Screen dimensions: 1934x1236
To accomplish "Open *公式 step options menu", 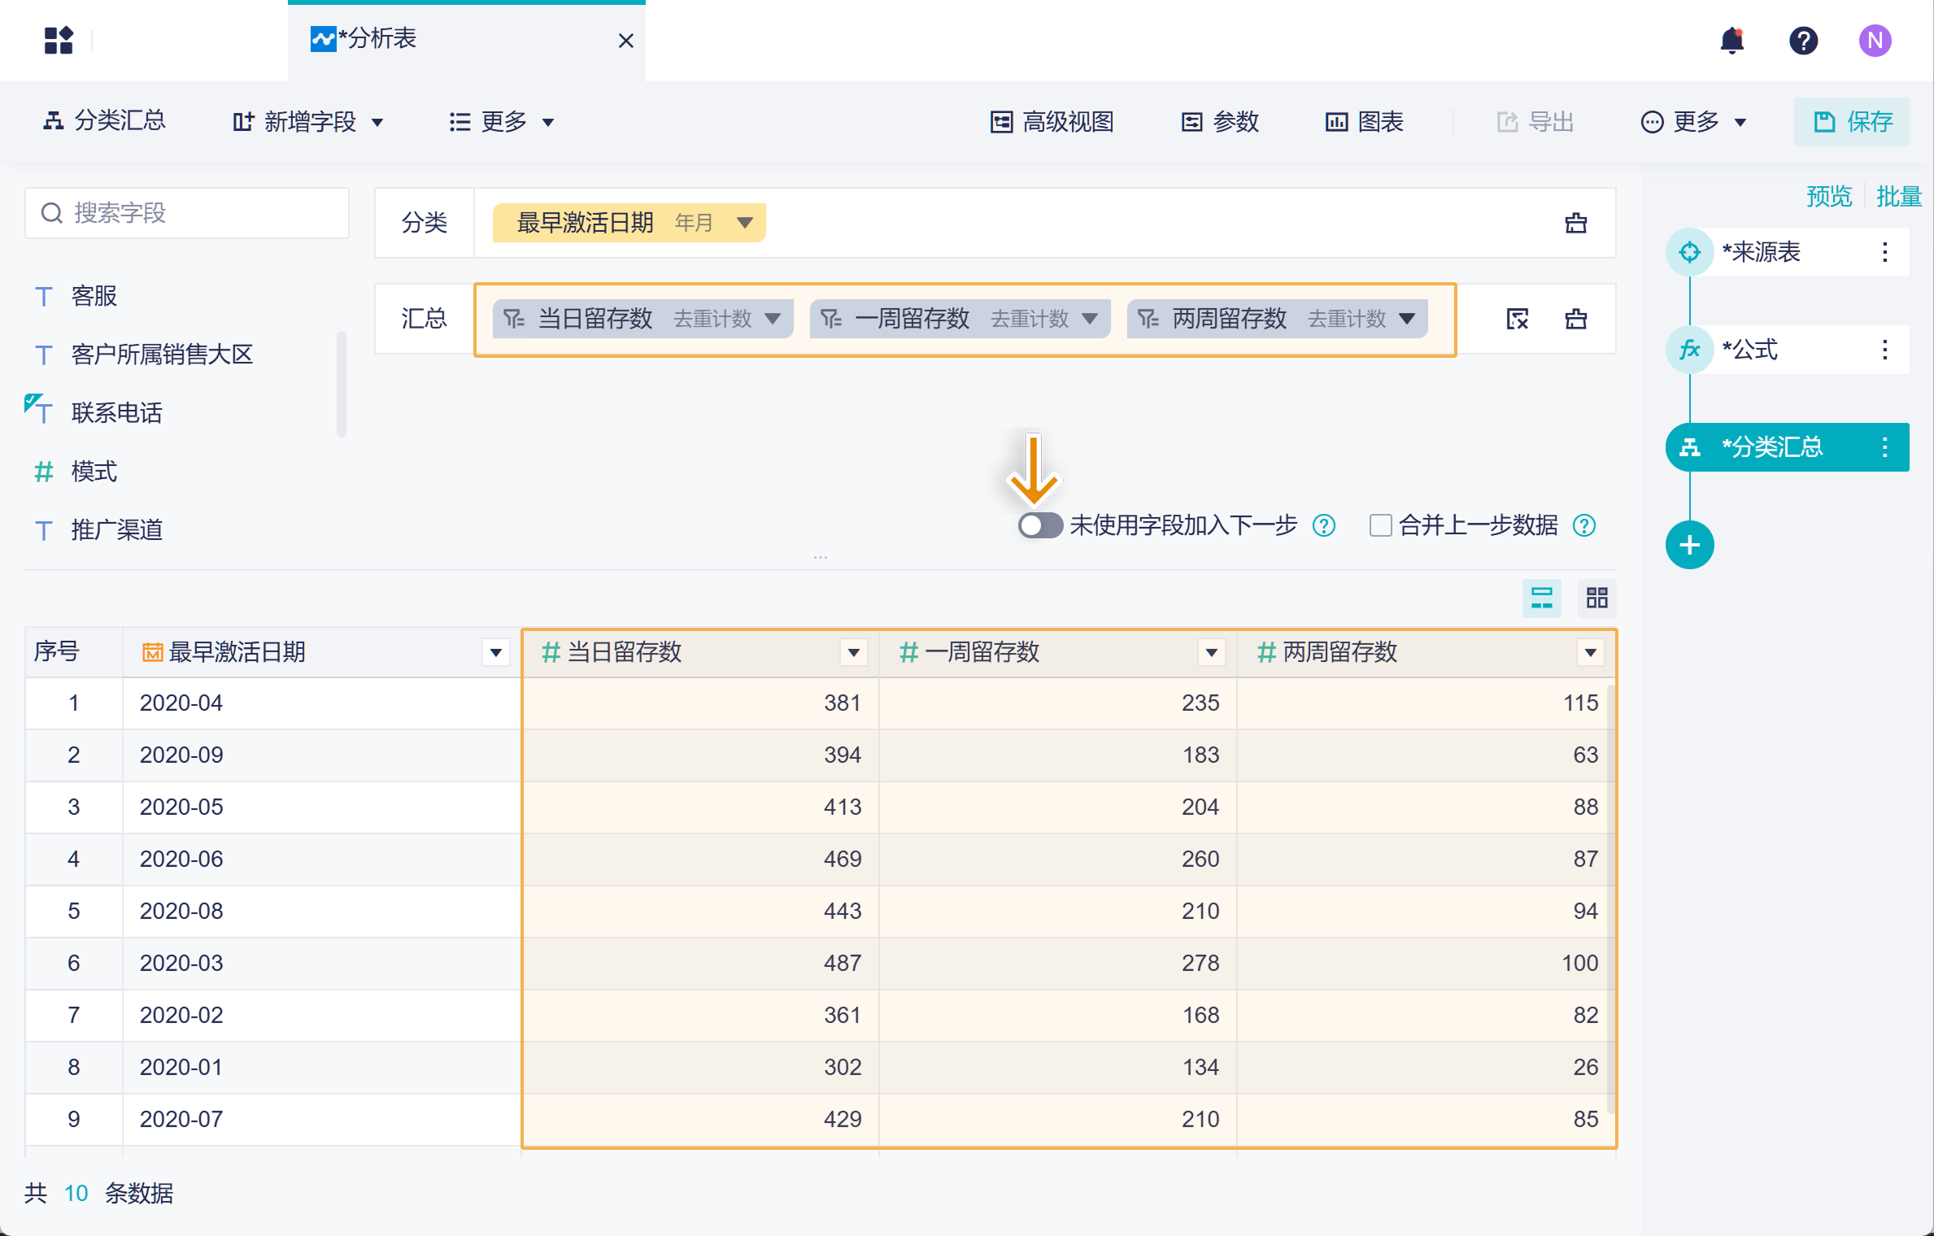I will (x=1884, y=350).
